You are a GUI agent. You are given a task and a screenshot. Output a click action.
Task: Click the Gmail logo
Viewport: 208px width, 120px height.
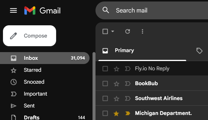[x=42, y=10]
